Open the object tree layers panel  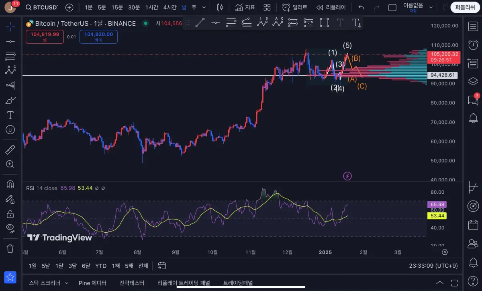pyautogui.click(x=473, y=82)
